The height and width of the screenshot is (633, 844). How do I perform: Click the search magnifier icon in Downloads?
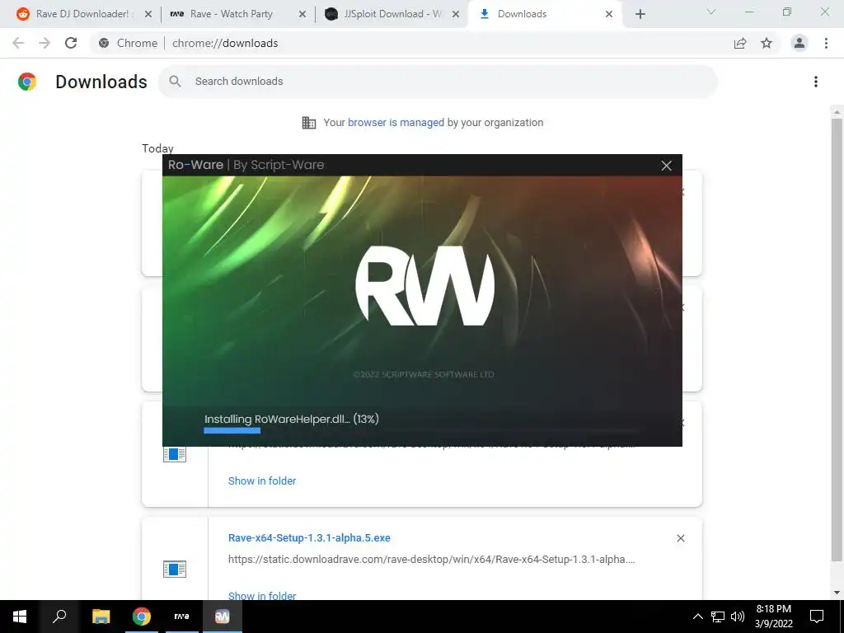click(x=175, y=82)
